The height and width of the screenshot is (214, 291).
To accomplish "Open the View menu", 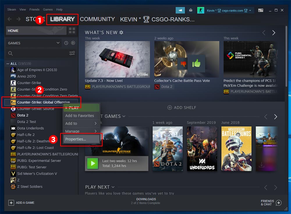I will 23,10.
